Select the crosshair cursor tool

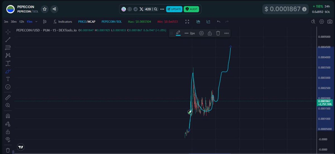pyautogui.click(x=8, y=32)
